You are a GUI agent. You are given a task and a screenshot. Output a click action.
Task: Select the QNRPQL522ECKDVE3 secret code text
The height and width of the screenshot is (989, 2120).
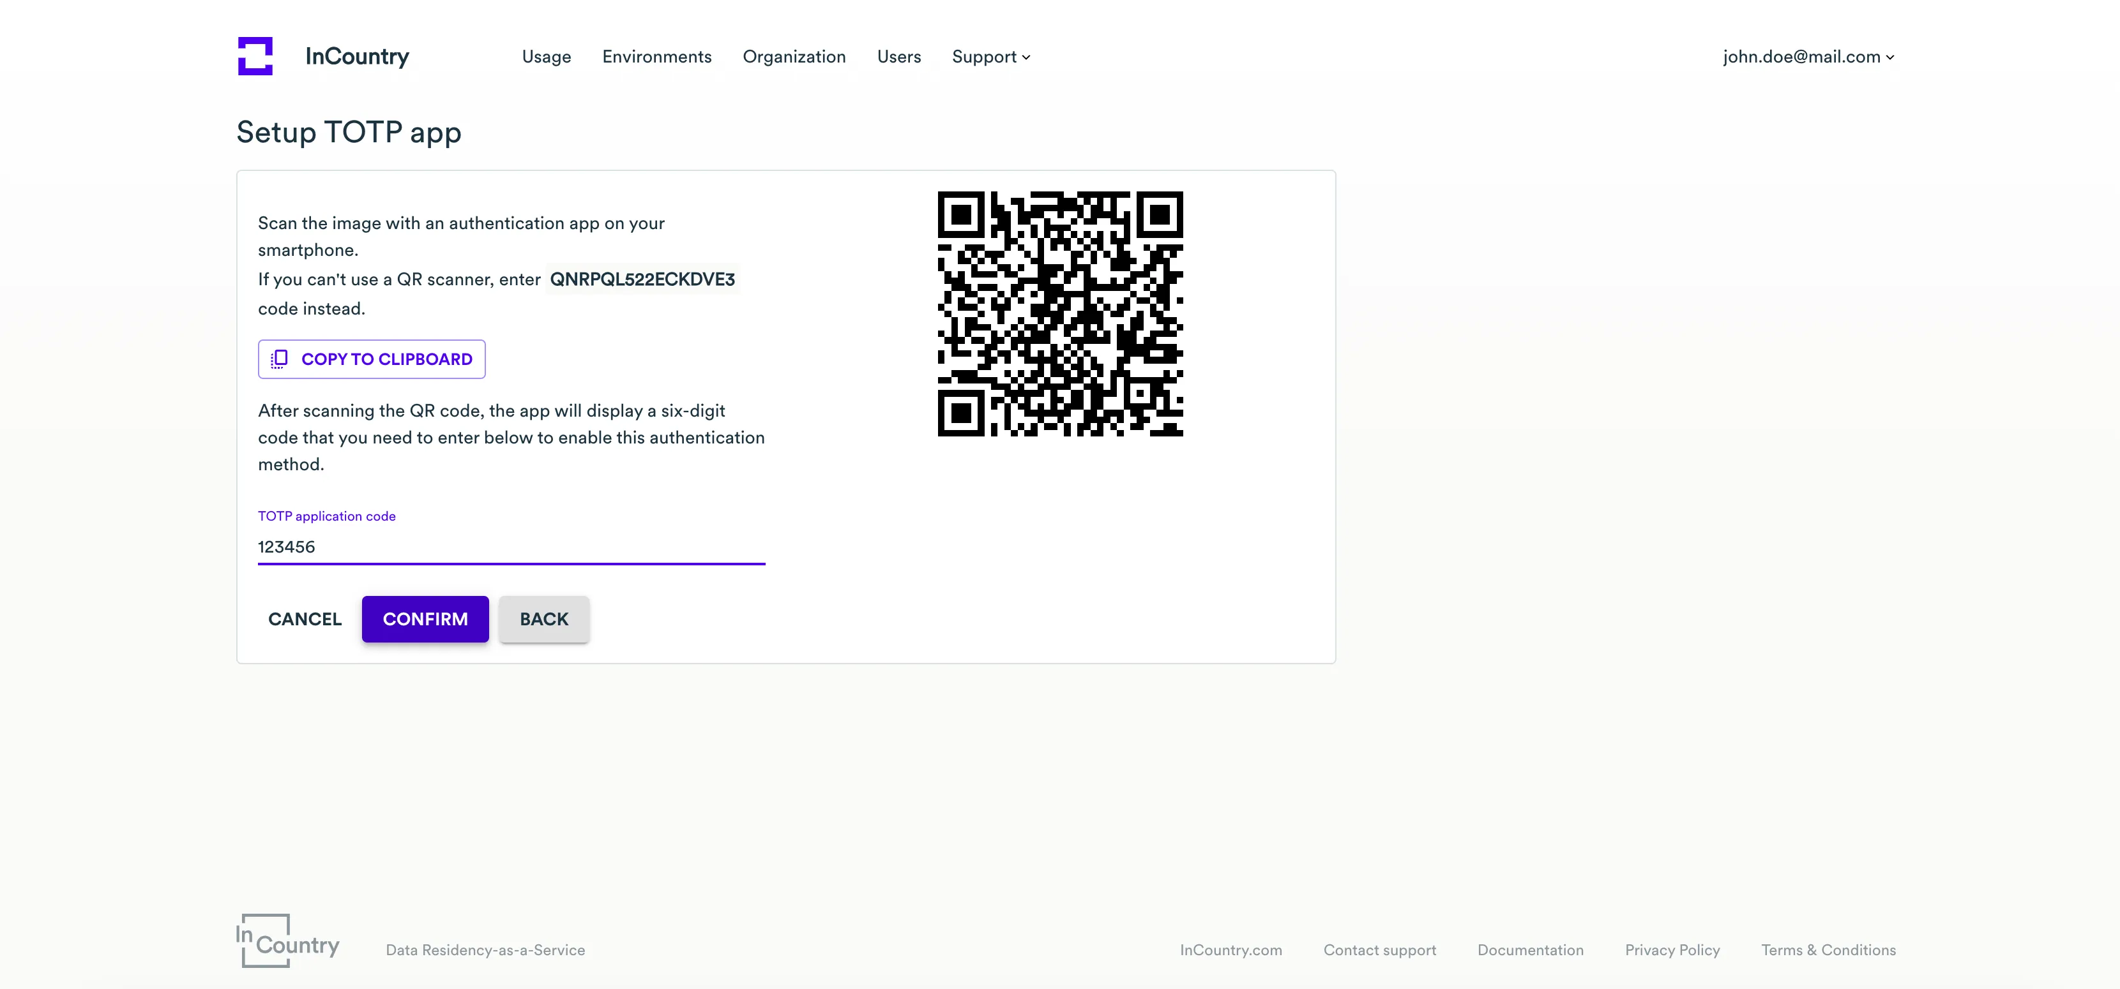[642, 279]
